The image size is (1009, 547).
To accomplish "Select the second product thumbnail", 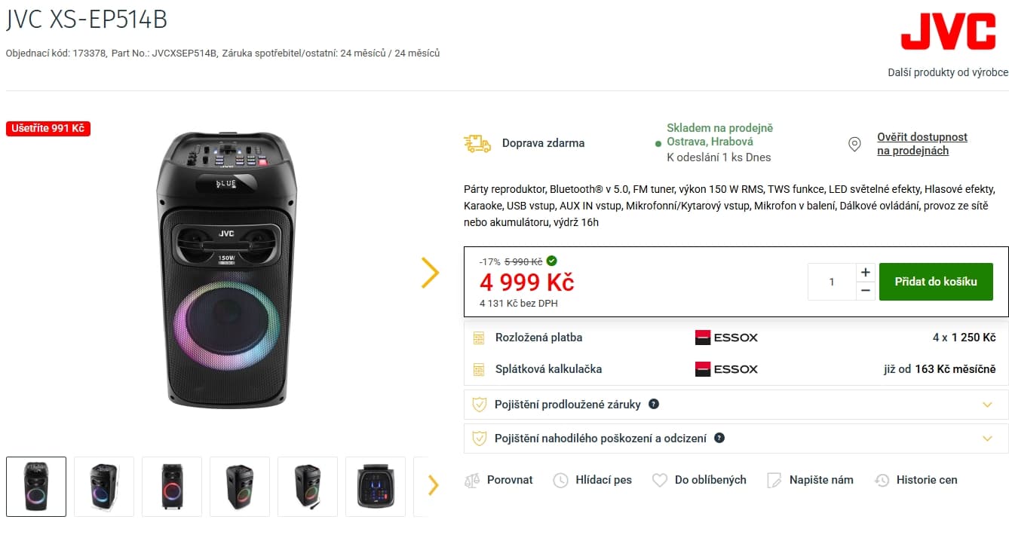I will click(x=103, y=486).
